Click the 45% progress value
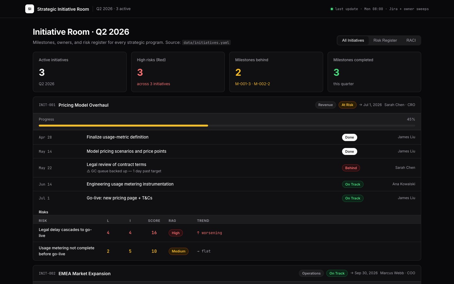 411,119
